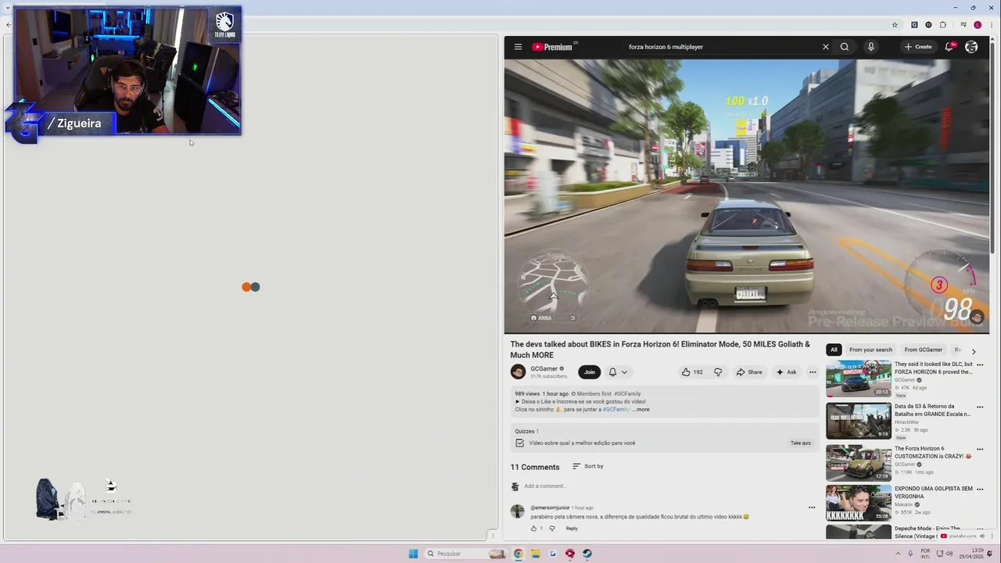The image size is (1001, 563).
Task: Share the video
Action: (748, 372)
